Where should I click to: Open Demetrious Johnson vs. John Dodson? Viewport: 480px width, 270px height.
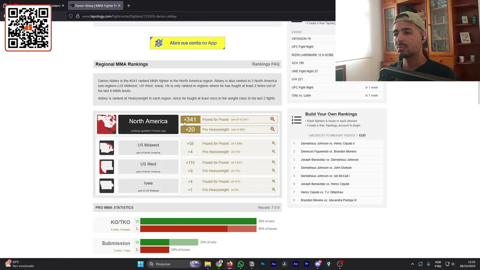(x=326, y=168)
